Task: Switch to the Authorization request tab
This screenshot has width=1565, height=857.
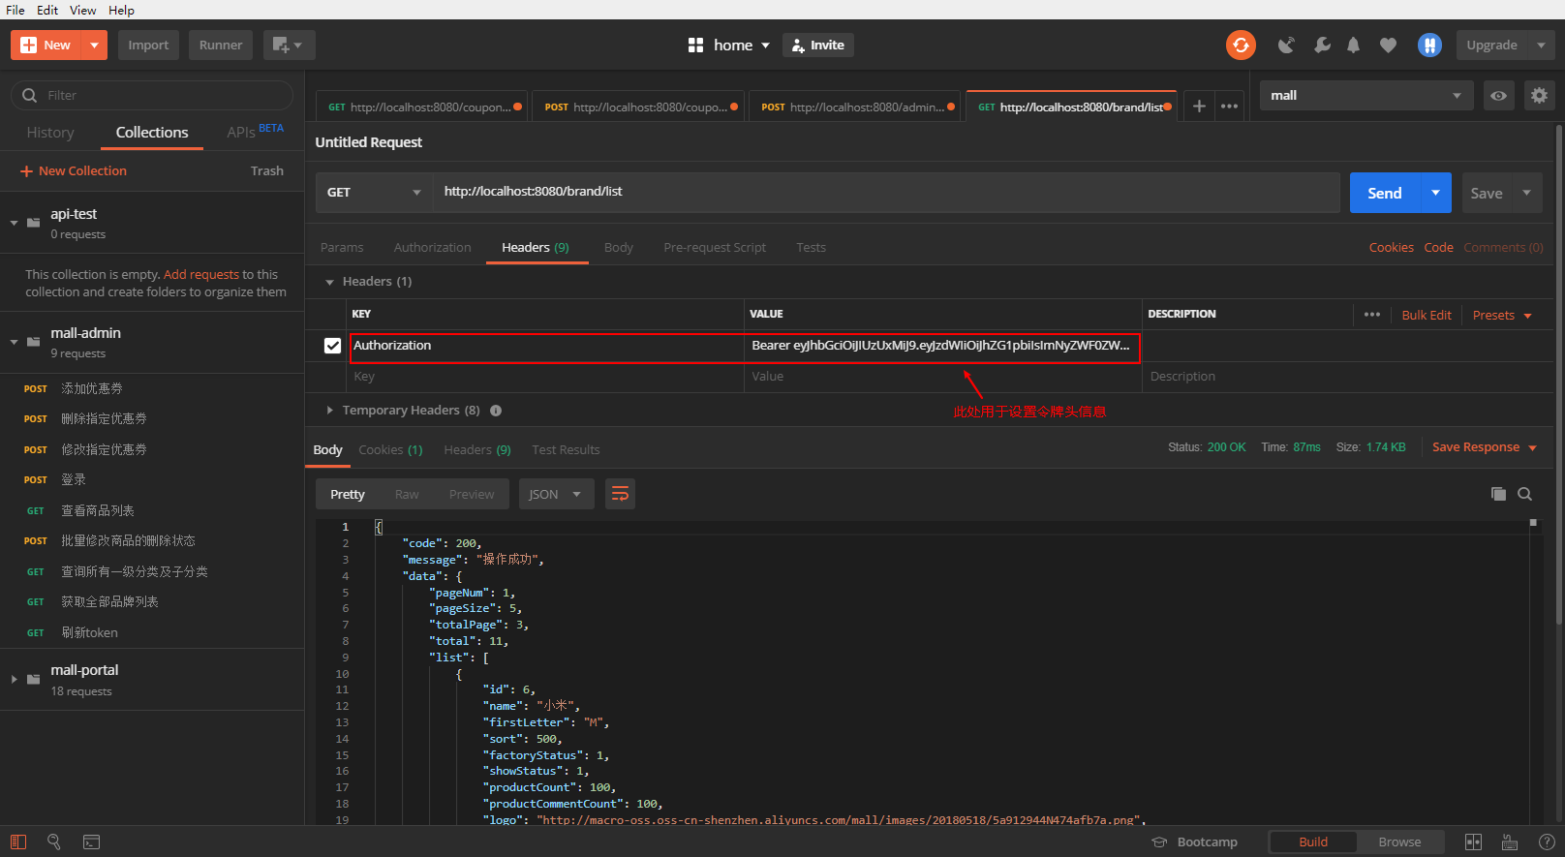Action: (432, 248)
